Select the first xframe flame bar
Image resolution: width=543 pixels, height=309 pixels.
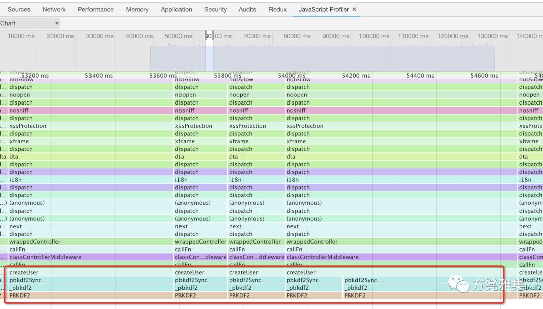pyautogui.click(x=90, y=141)
